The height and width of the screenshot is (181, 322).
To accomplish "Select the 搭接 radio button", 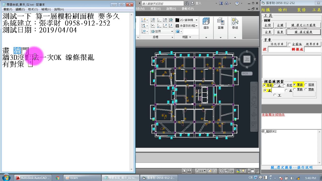I will [306, 85].
